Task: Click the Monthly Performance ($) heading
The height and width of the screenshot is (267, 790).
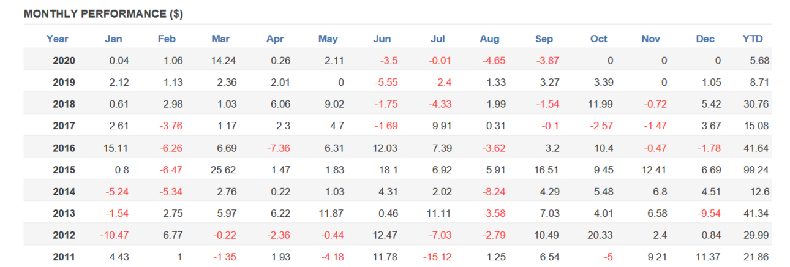Action: (x=103, y=13)
